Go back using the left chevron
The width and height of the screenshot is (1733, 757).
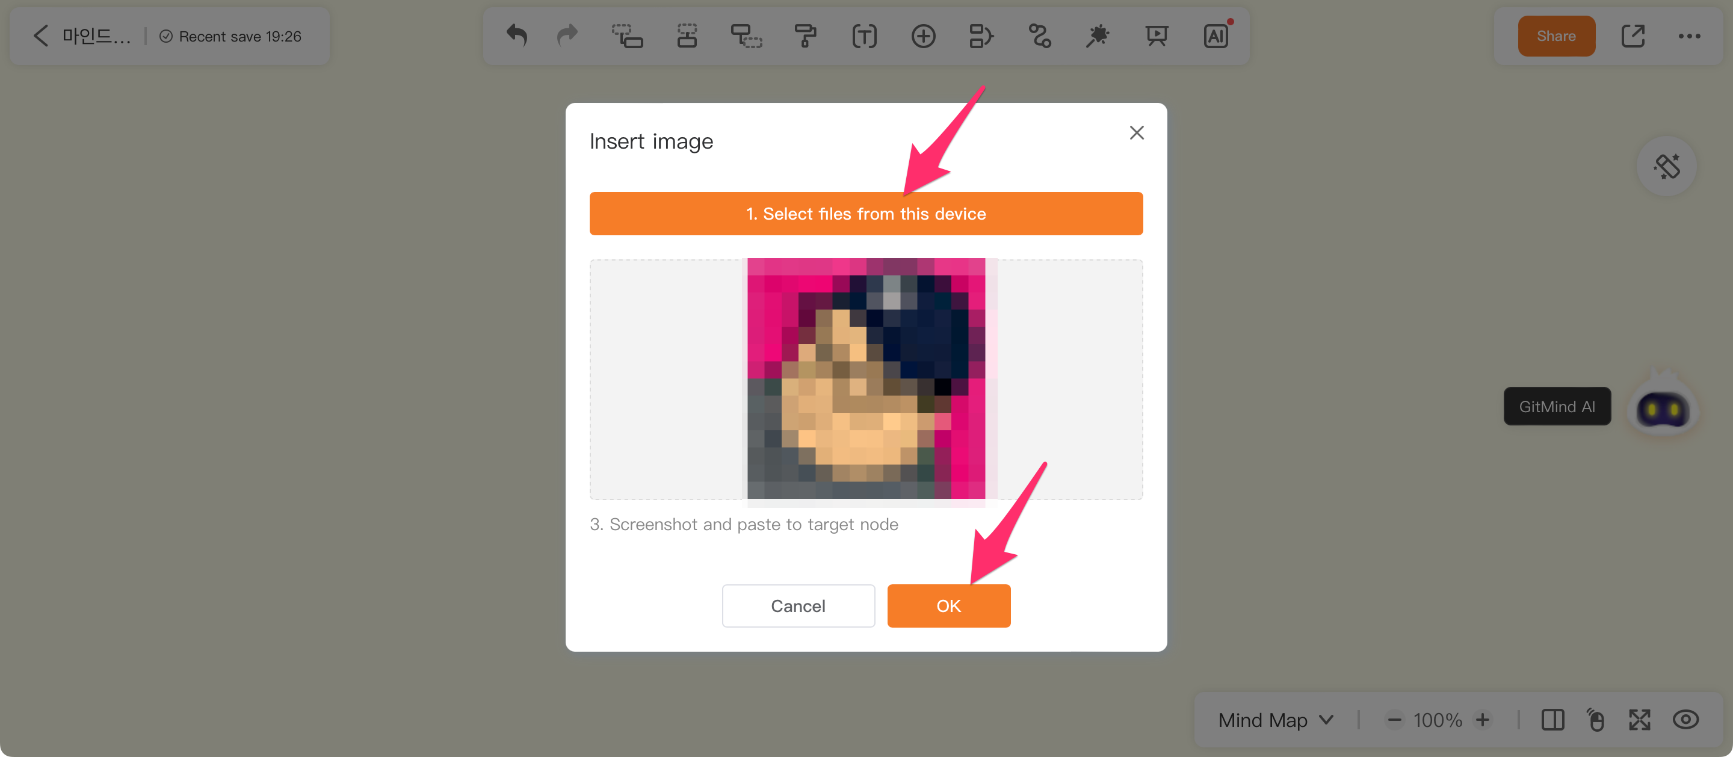tap(41, 36)
